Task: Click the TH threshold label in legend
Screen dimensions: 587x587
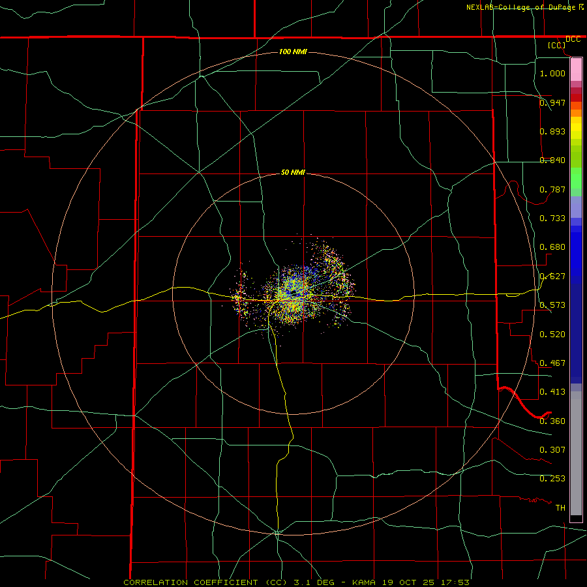Action: pyautogui.click(x=560, y=507)
